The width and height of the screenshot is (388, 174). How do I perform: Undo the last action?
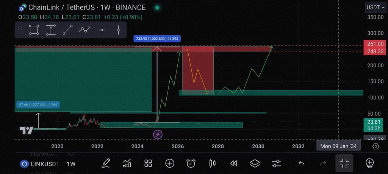point(301,163)
